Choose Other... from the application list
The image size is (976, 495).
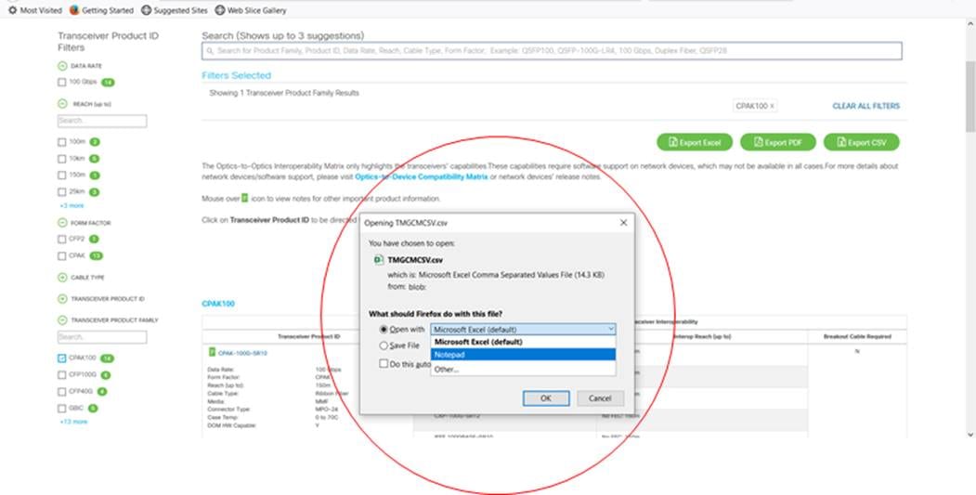(x=523, y=370)
